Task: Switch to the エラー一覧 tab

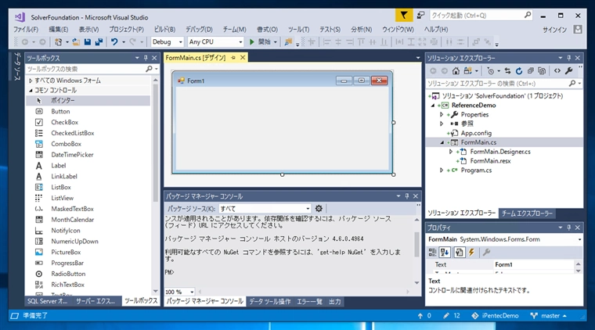Action: [x=309, y=302]
